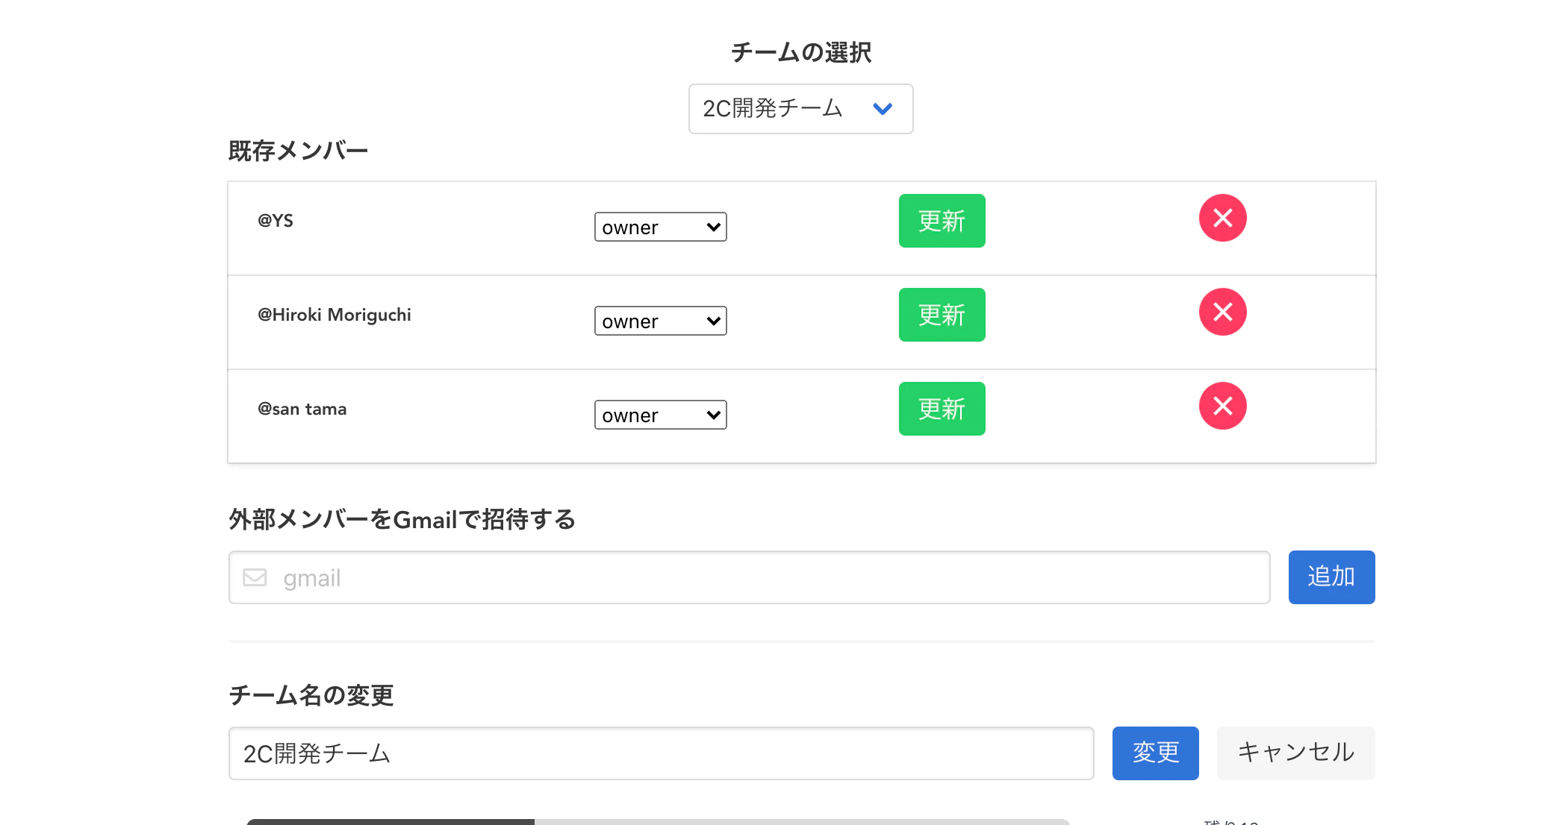Click the キャンセル button
The image size is (1559, 825).
tap(1295, 753)
